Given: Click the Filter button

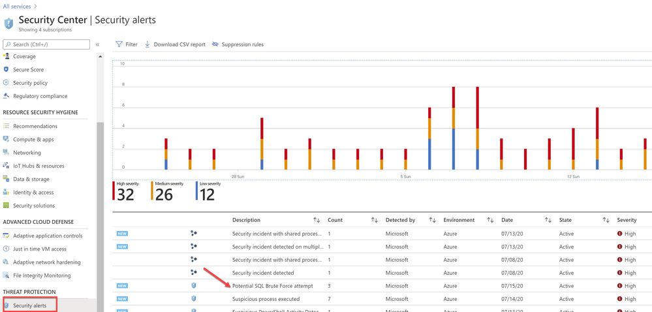Looking at the screenshot, I should [127, 44].
